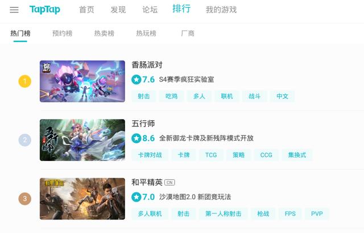The height and width of the screenshot is (233, 364).
Task: Click the star rating icon for 五行师
Action: tap(136, 138)
